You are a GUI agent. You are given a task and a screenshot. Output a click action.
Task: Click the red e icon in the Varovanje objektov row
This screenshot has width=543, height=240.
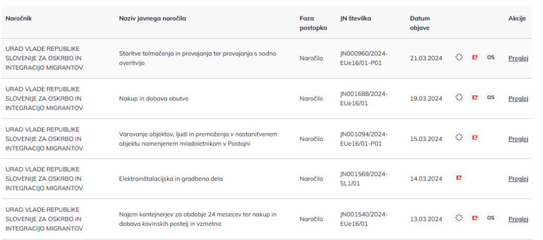475,138
